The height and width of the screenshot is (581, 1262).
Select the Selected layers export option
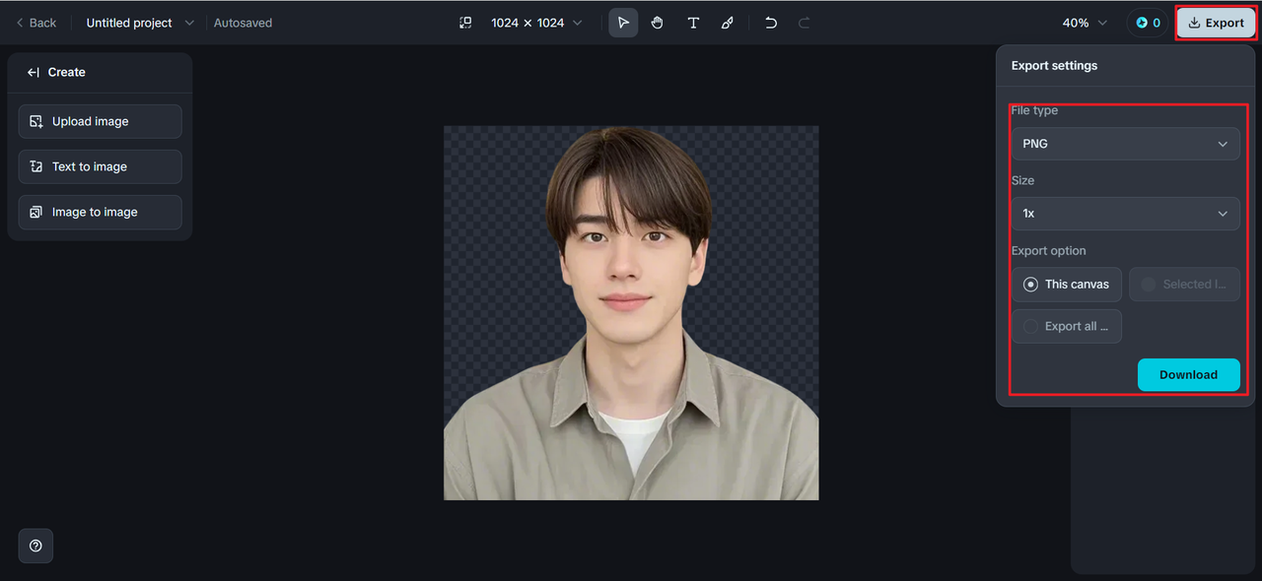coord(1184,284)
